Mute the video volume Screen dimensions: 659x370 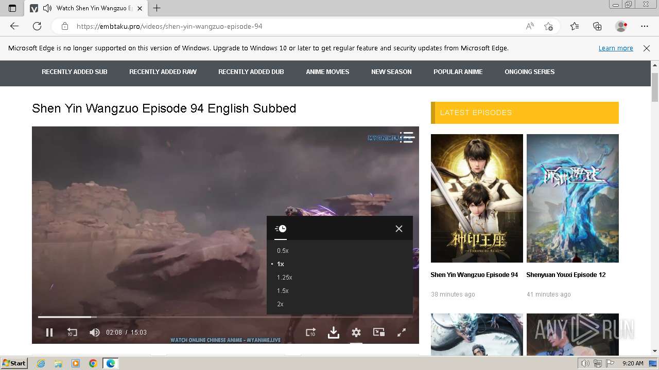[95, 332]
